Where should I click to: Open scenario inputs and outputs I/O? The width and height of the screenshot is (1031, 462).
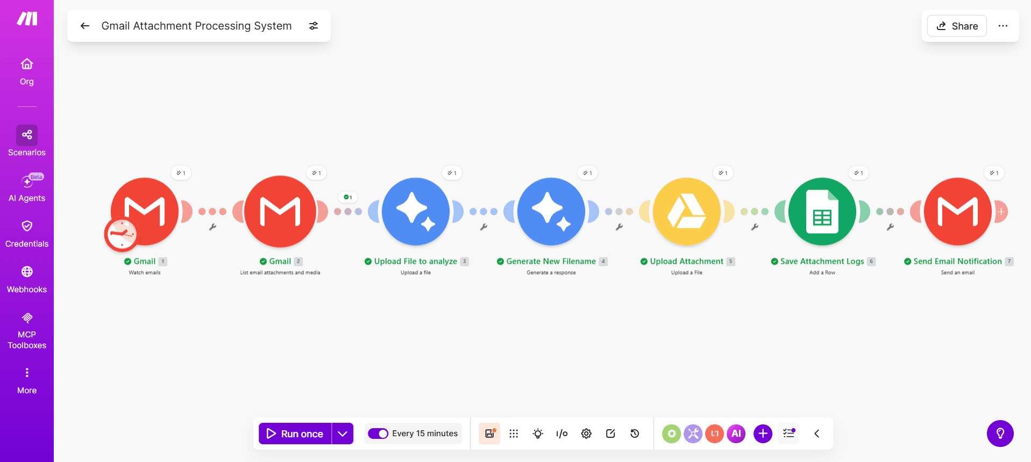(562, 434)
